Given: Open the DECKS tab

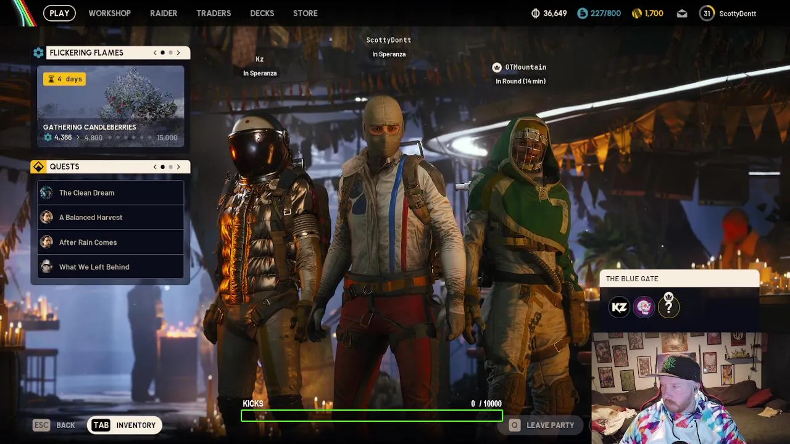Looking at the screenshot, I should [x=262, y=13].
